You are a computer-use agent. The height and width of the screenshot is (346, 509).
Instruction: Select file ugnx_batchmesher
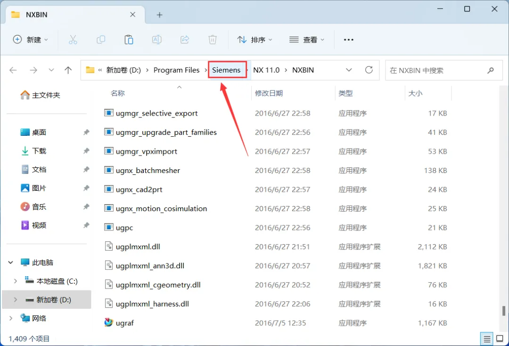tap(148, 170)
